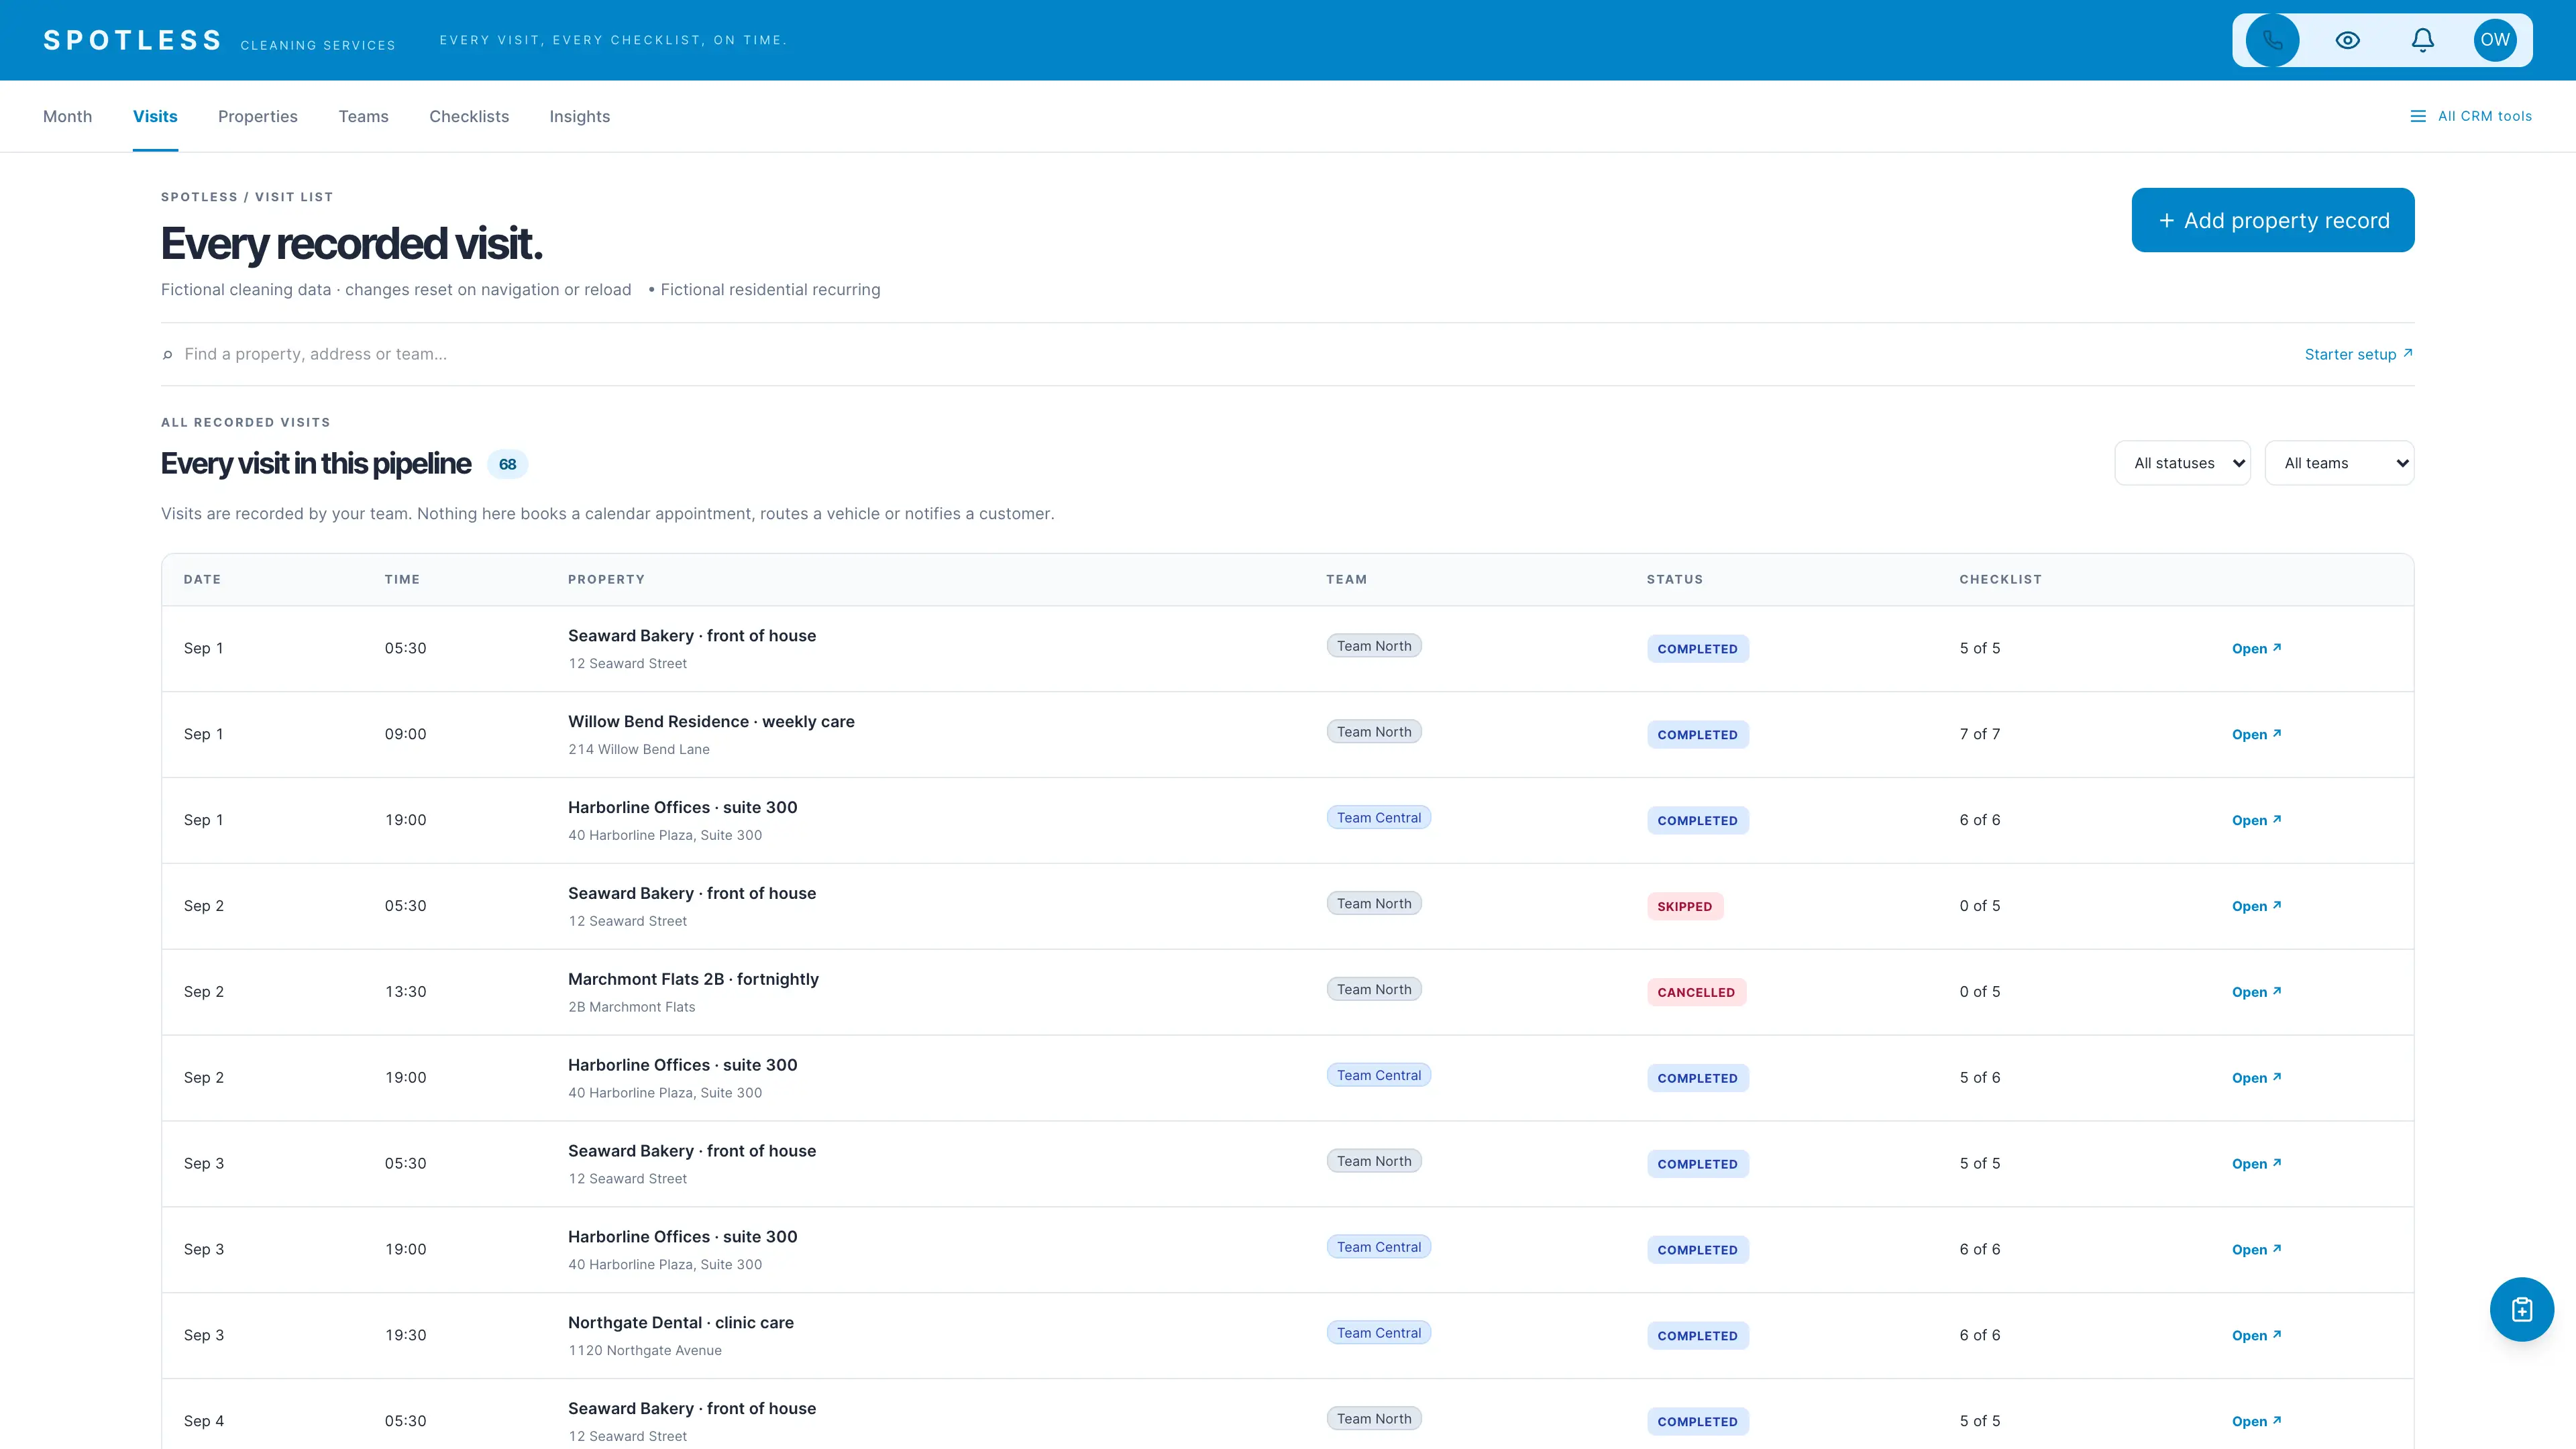
Task: Click the TEAM column header
Action: (1346, 579)
